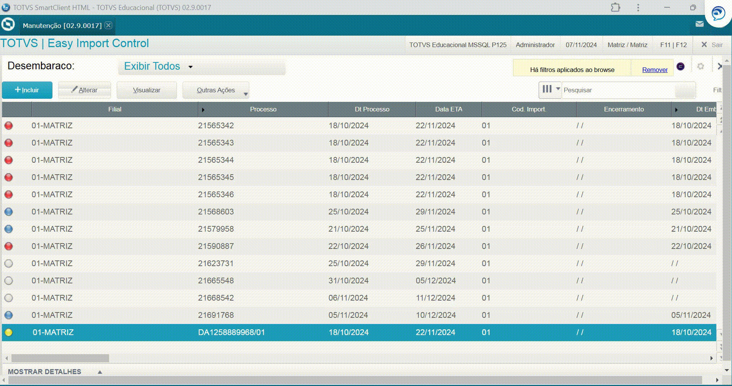Image resolution: width=732 pixels, height=386 pixels.
Task: Click the Dt Processo cell 06/11/2024
Action: click(348, 298)
